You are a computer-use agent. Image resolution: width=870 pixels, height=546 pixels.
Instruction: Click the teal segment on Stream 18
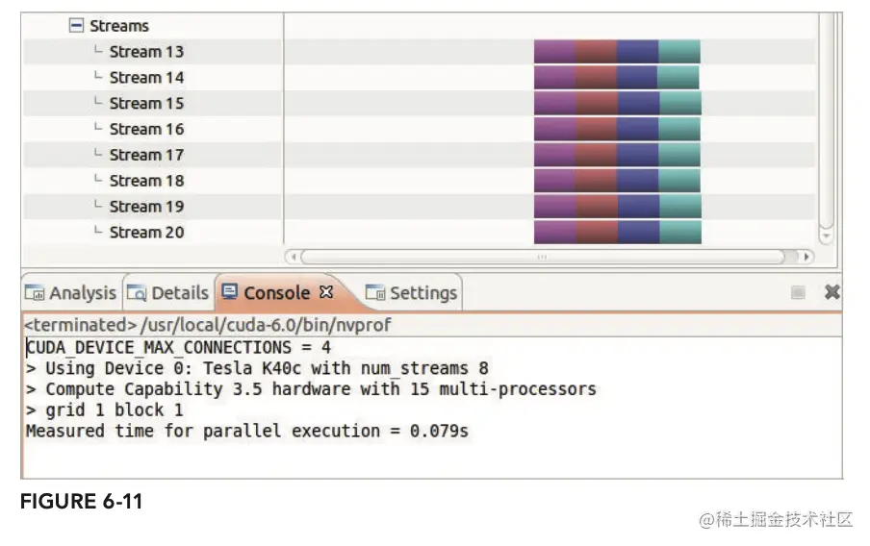[679, 181]
